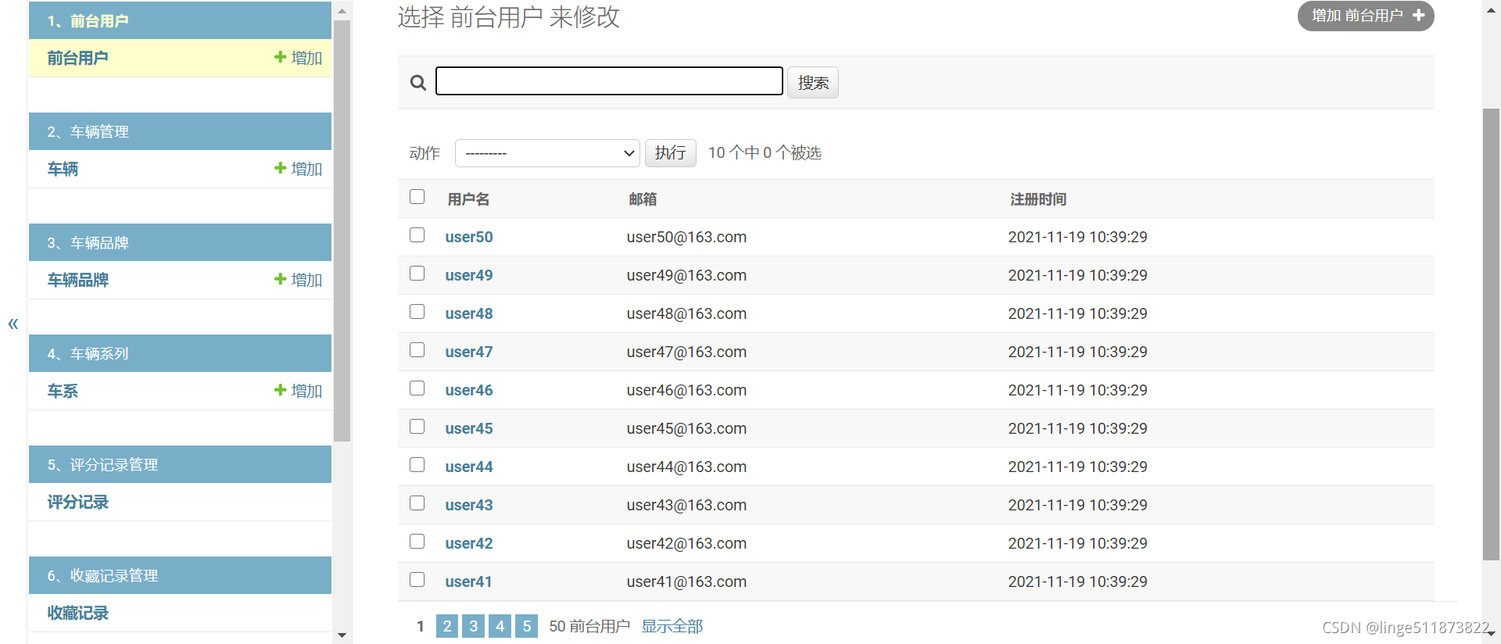The image size is (1501, 644).
Task: Click the main page vertical scrollbar thumb
Action: tap(1491, 335)
